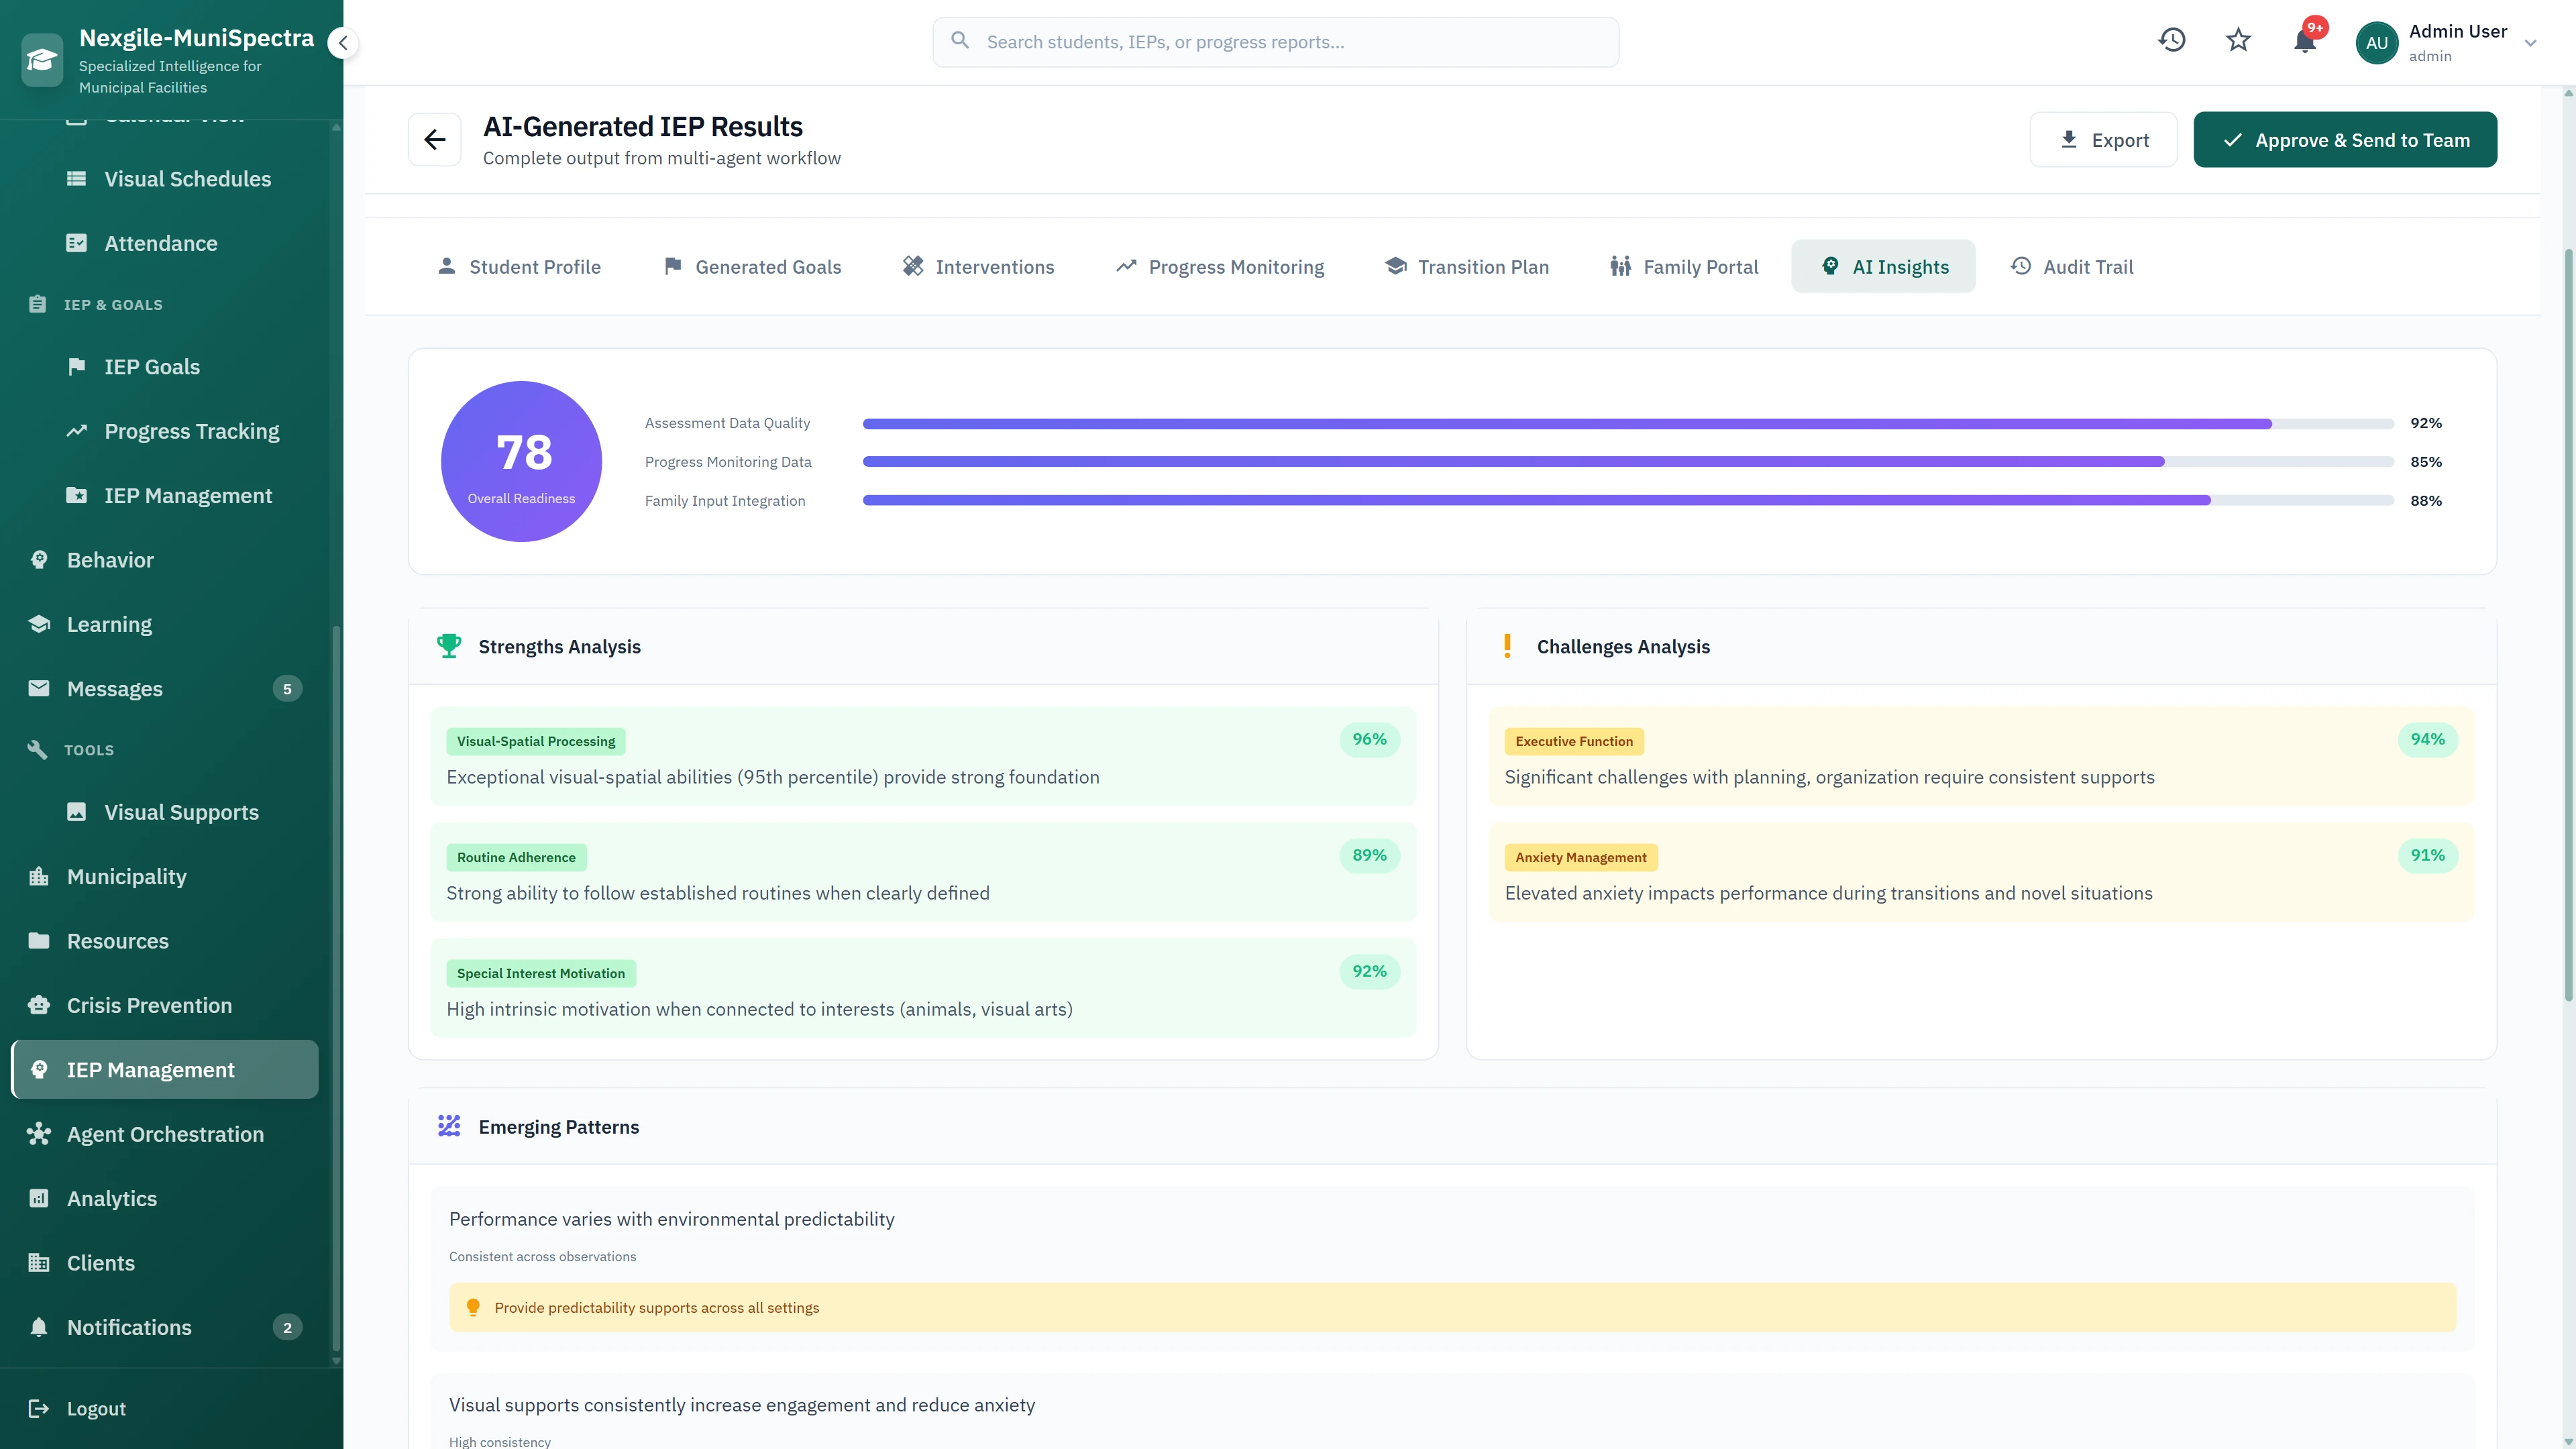Click Approve & Send to Team
2576x1449 pixels.
(2344, 139)
